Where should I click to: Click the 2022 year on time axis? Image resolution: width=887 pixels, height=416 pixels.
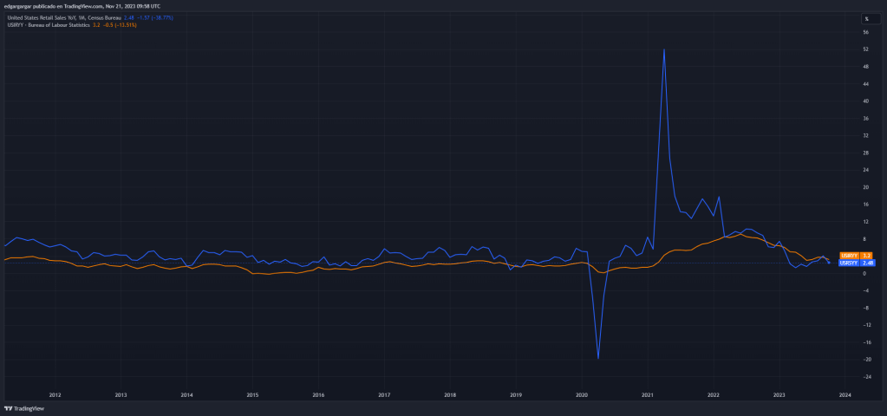(x=713, y=394)
